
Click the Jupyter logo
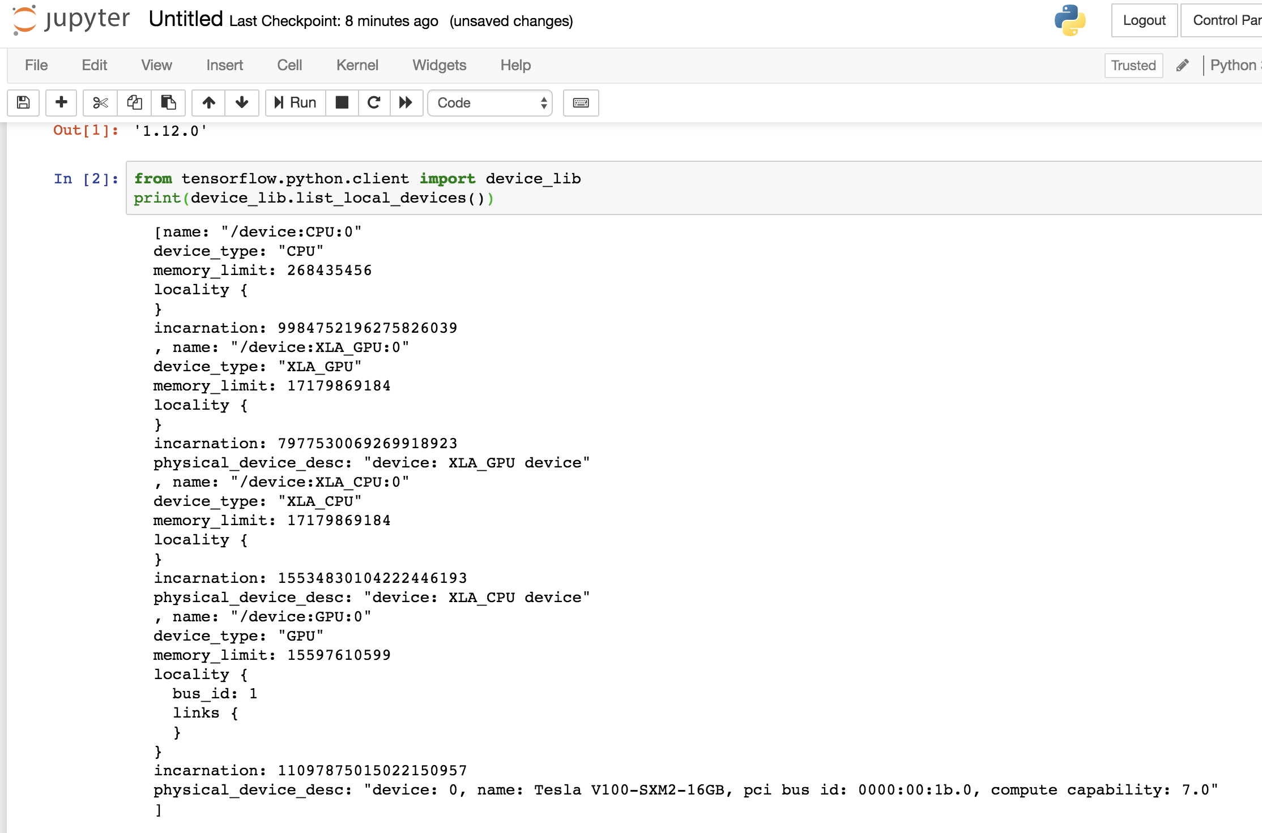71,20
